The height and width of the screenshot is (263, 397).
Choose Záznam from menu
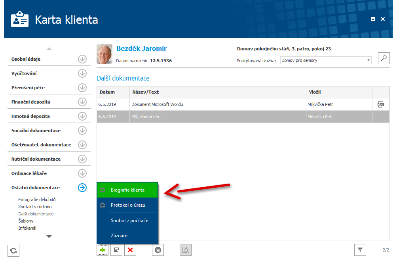pos(127,236)
